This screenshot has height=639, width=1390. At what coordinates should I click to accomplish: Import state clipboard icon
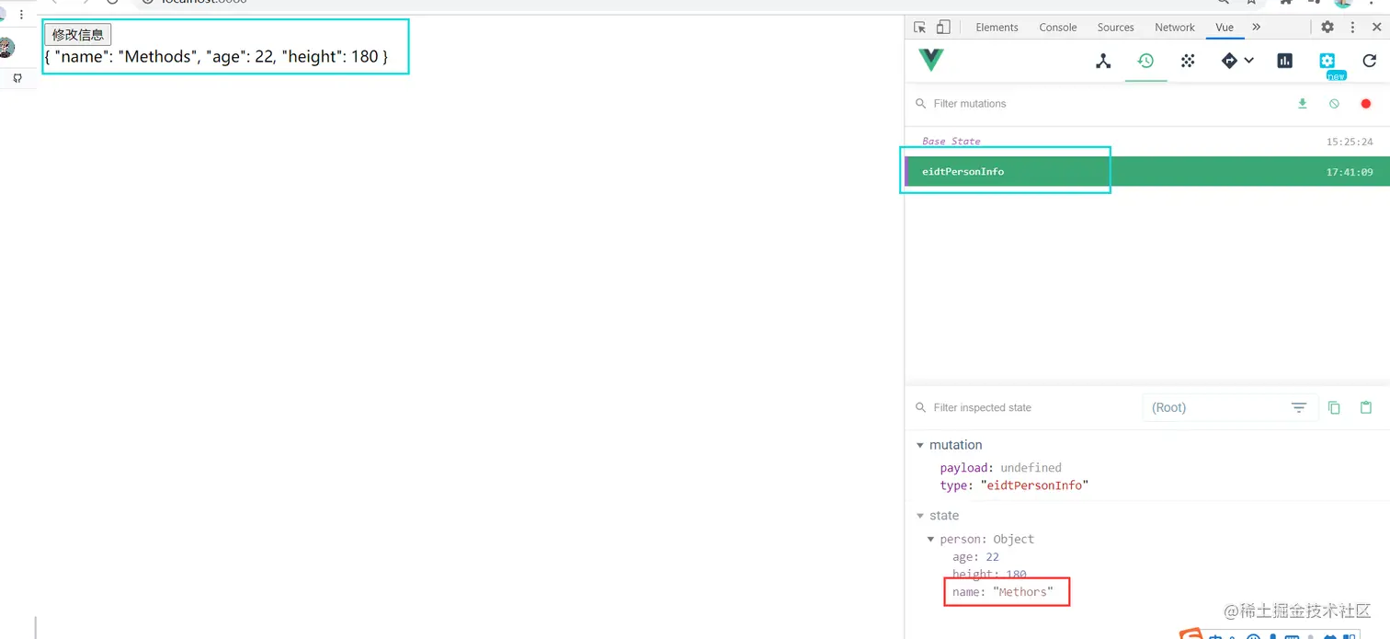(1366, 407)
